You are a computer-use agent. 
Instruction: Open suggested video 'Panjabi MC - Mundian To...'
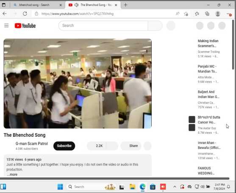tap(207, 69)
